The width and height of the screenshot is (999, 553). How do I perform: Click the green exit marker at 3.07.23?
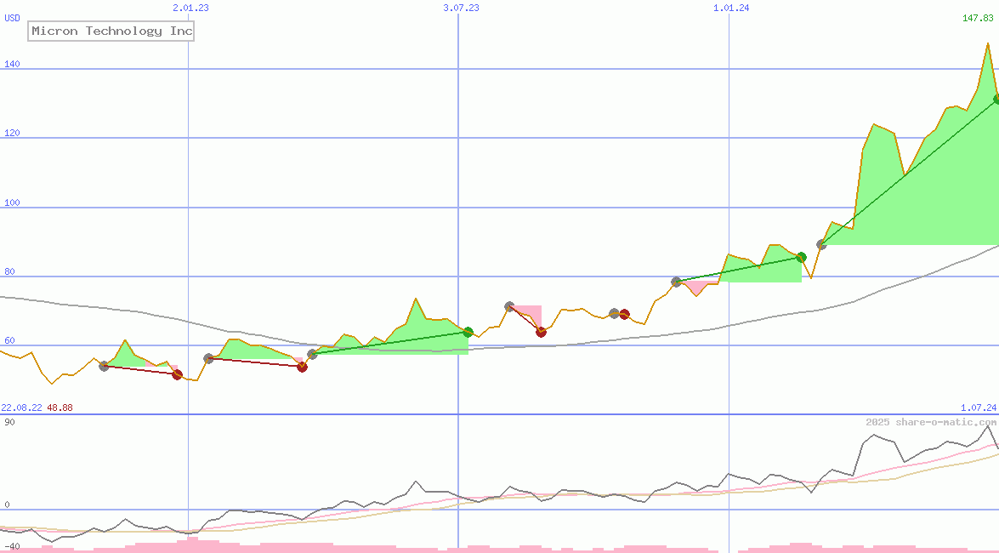468,332
